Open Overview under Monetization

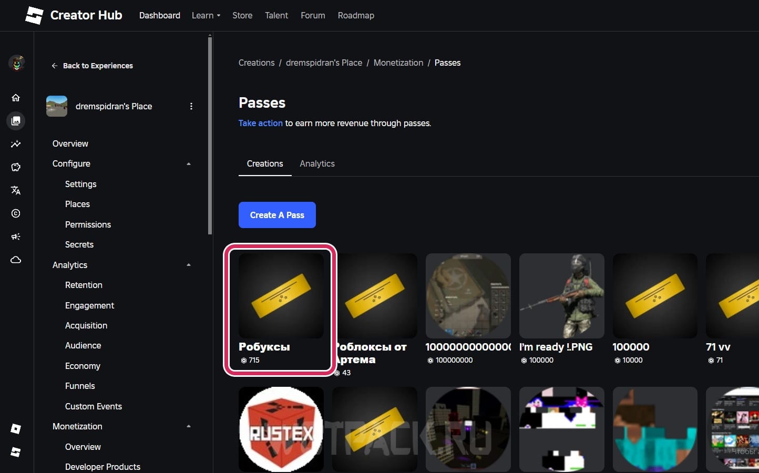click(x=83, y=447)
